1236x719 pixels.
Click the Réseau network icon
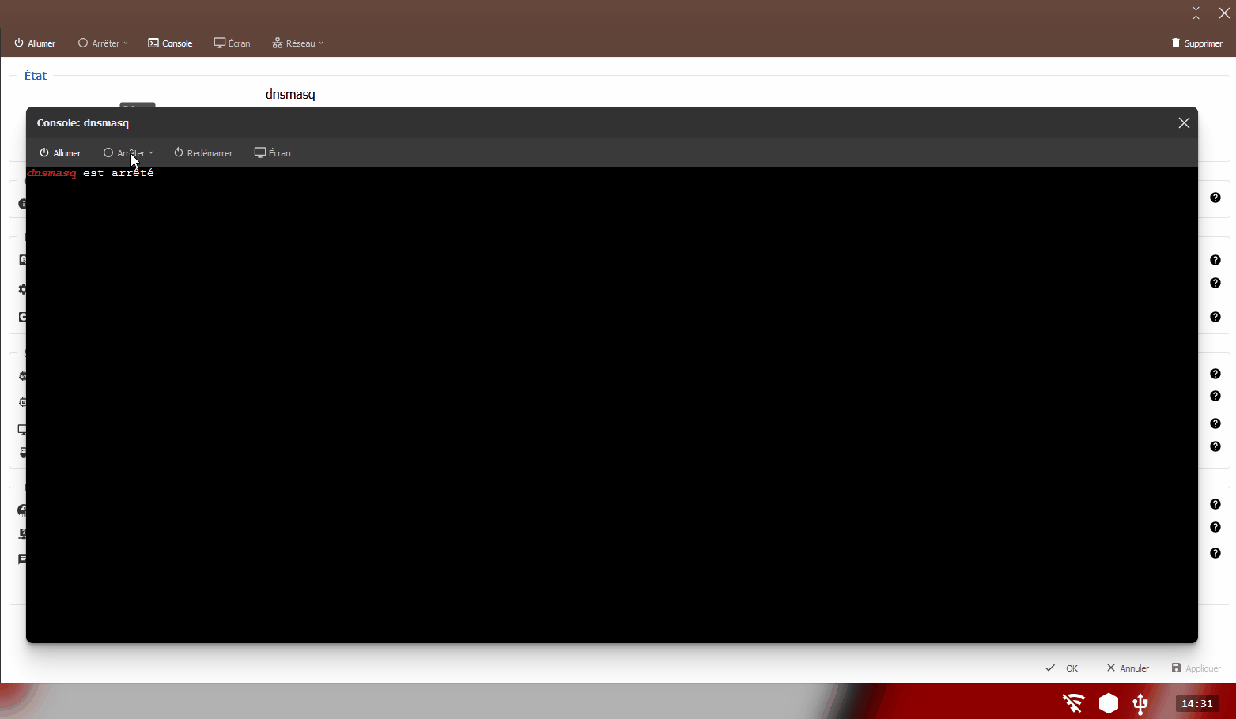277,43
